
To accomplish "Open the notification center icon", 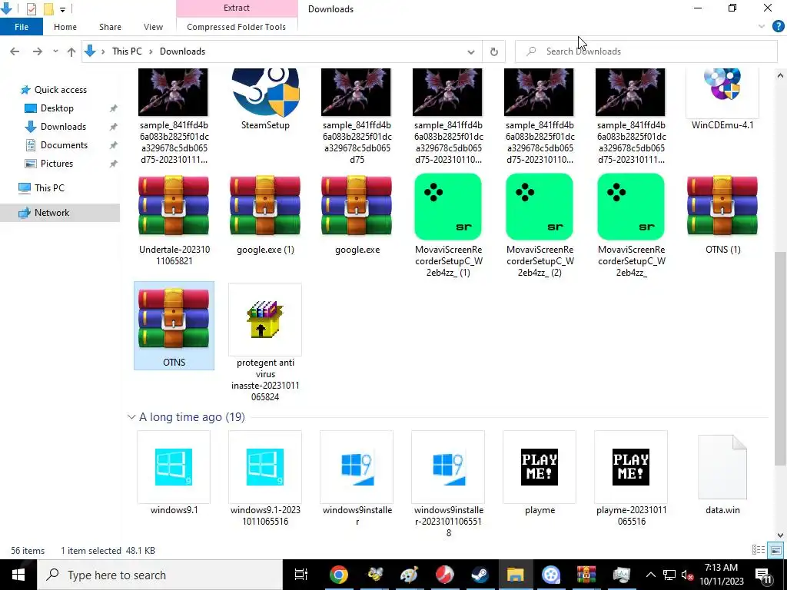I will click(x=763, y=575).
